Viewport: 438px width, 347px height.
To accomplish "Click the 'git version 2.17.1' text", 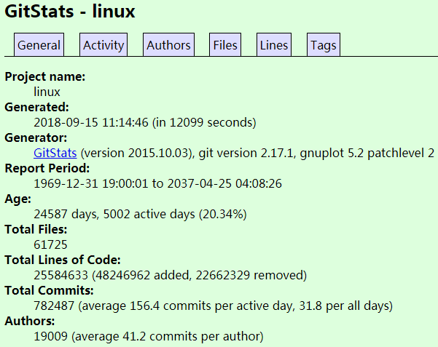I will [x=246, y=153].
